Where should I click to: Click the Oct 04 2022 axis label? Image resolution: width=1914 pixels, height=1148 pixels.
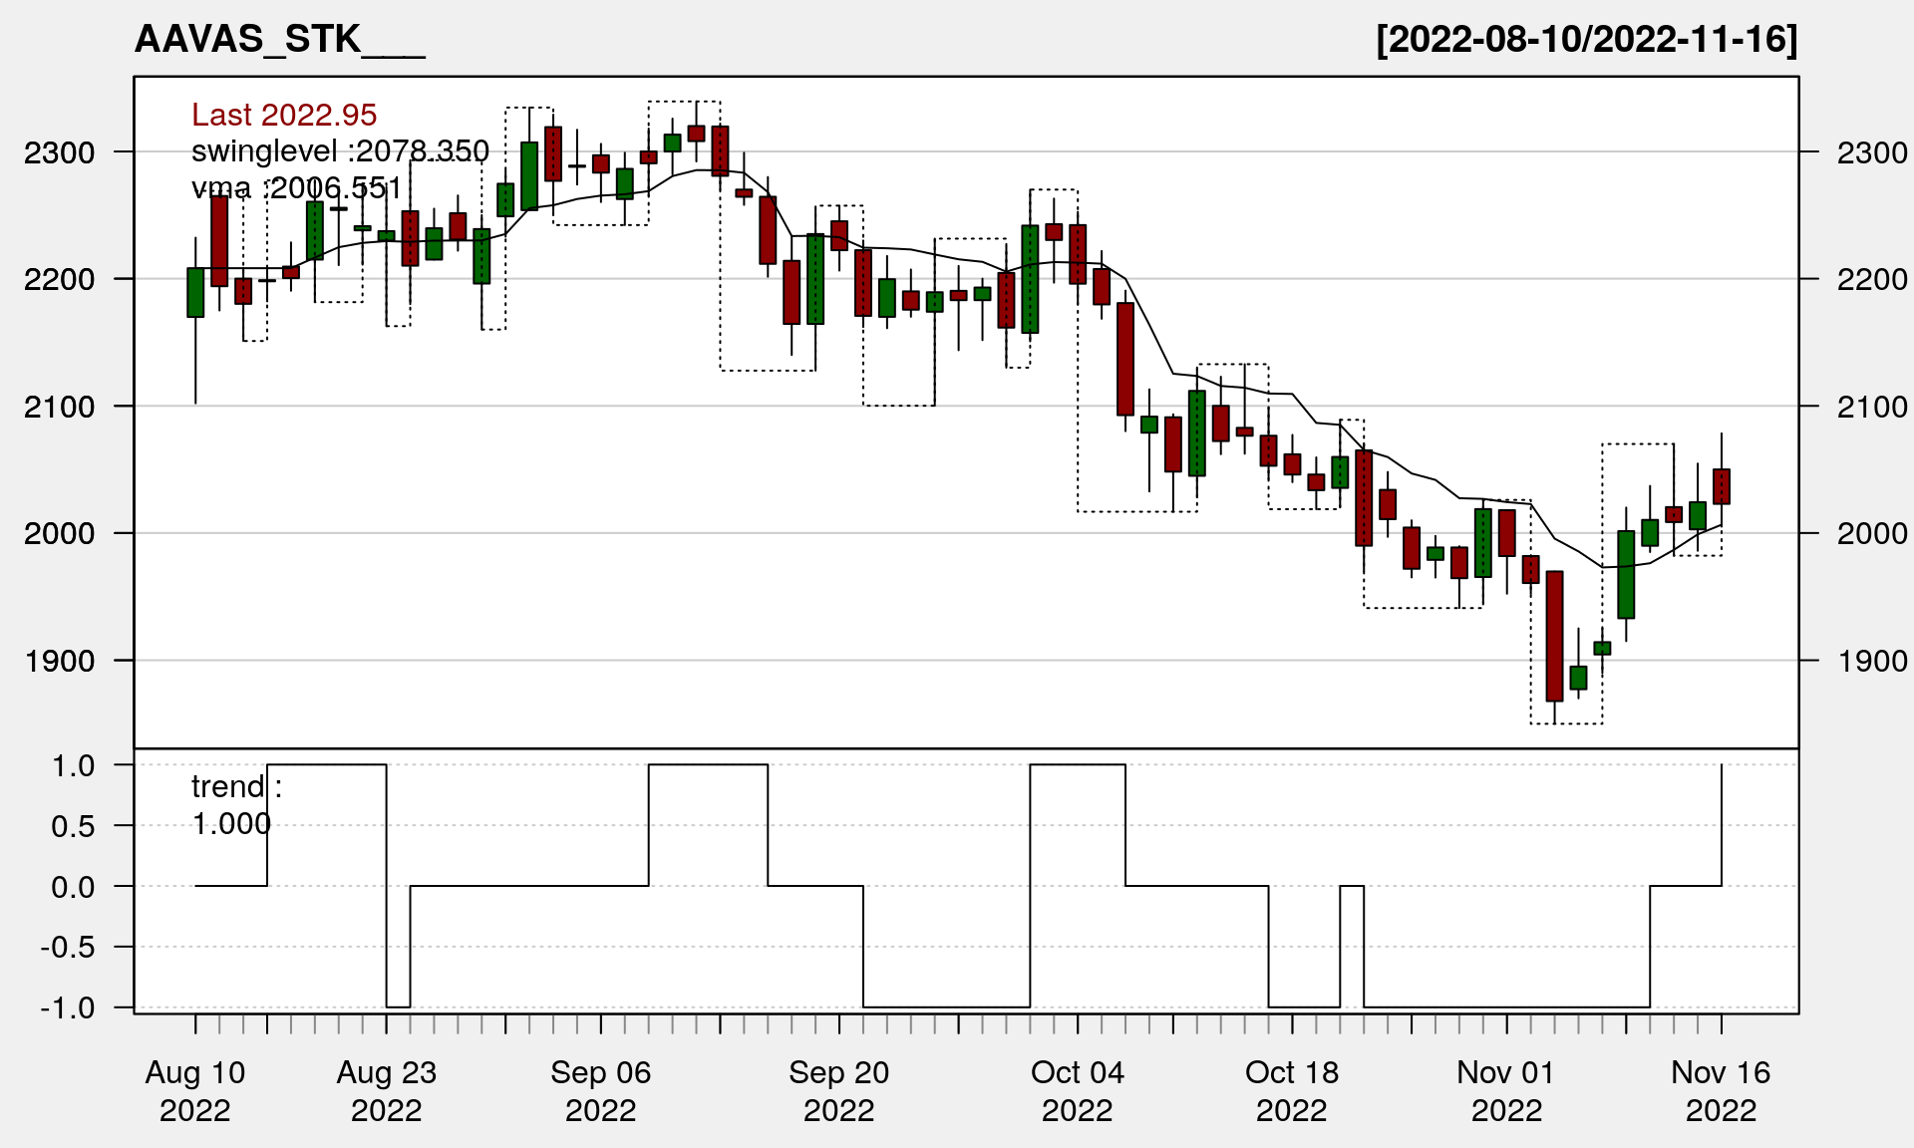pyautogui.click(x=1077, y=1091)
